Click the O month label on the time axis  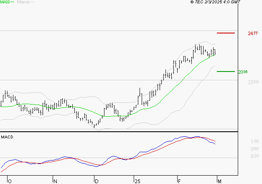point(10,181)
